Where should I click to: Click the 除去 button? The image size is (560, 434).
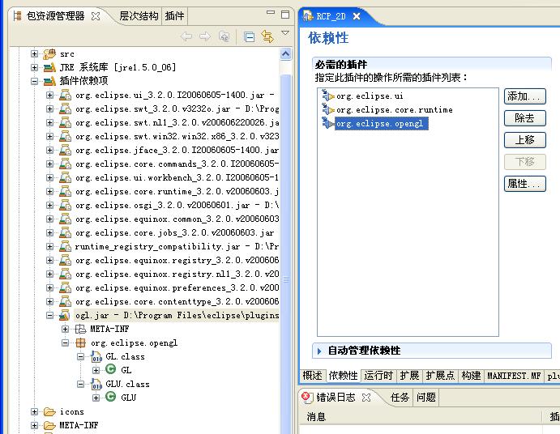[x=524, y=118]
